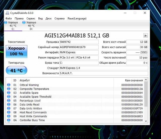Click the status orb for Available Spare row

(x=9, y=93)
